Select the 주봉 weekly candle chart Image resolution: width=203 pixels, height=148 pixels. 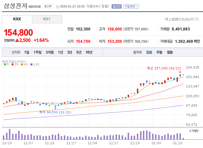pyautogui.click(x=159, y=52)
